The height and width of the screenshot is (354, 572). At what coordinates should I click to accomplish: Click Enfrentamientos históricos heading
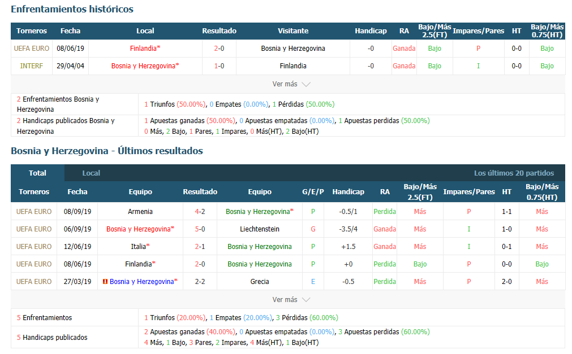point(72,9)
